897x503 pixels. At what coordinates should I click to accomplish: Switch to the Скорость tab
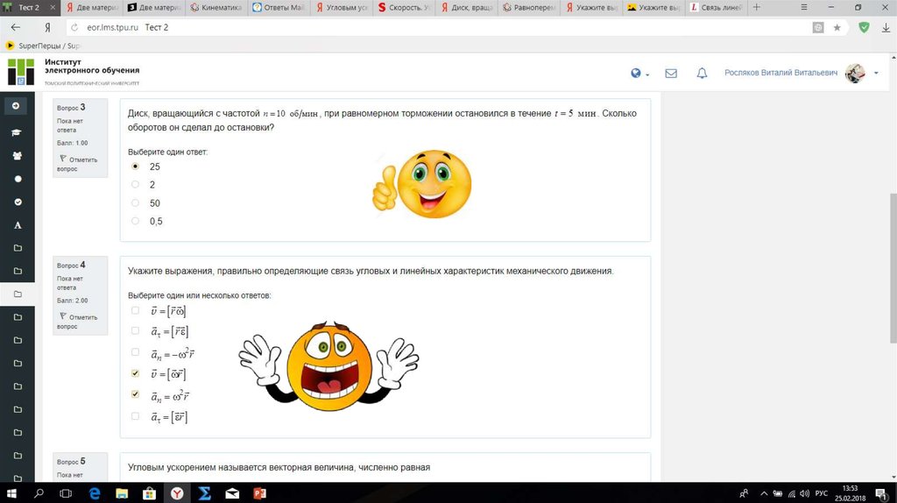tap(404, 7)
